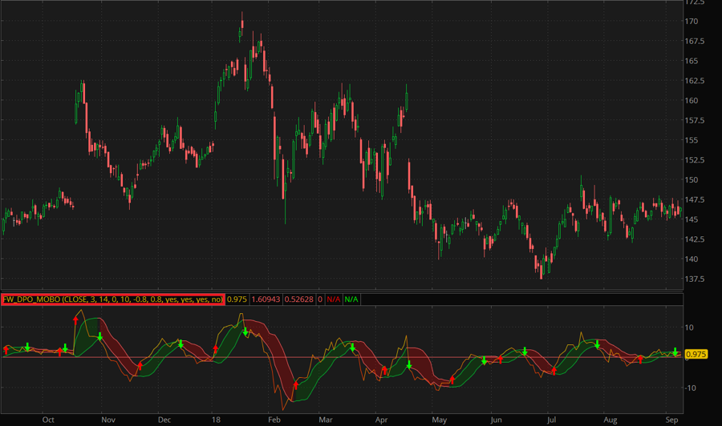Click the Sep label on the time axis
The width and height of the screenshot is (722, 426).
[x=671, y=419]
